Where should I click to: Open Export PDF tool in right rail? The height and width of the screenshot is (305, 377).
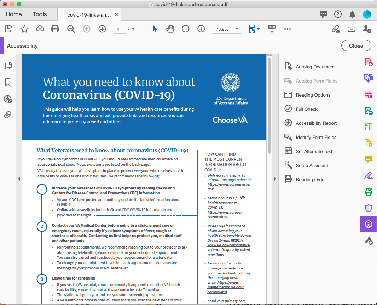point(369,78)
